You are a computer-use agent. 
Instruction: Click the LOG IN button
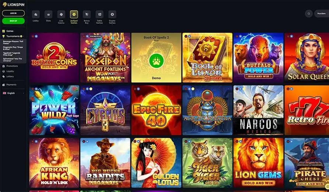(x=13, y=13)
